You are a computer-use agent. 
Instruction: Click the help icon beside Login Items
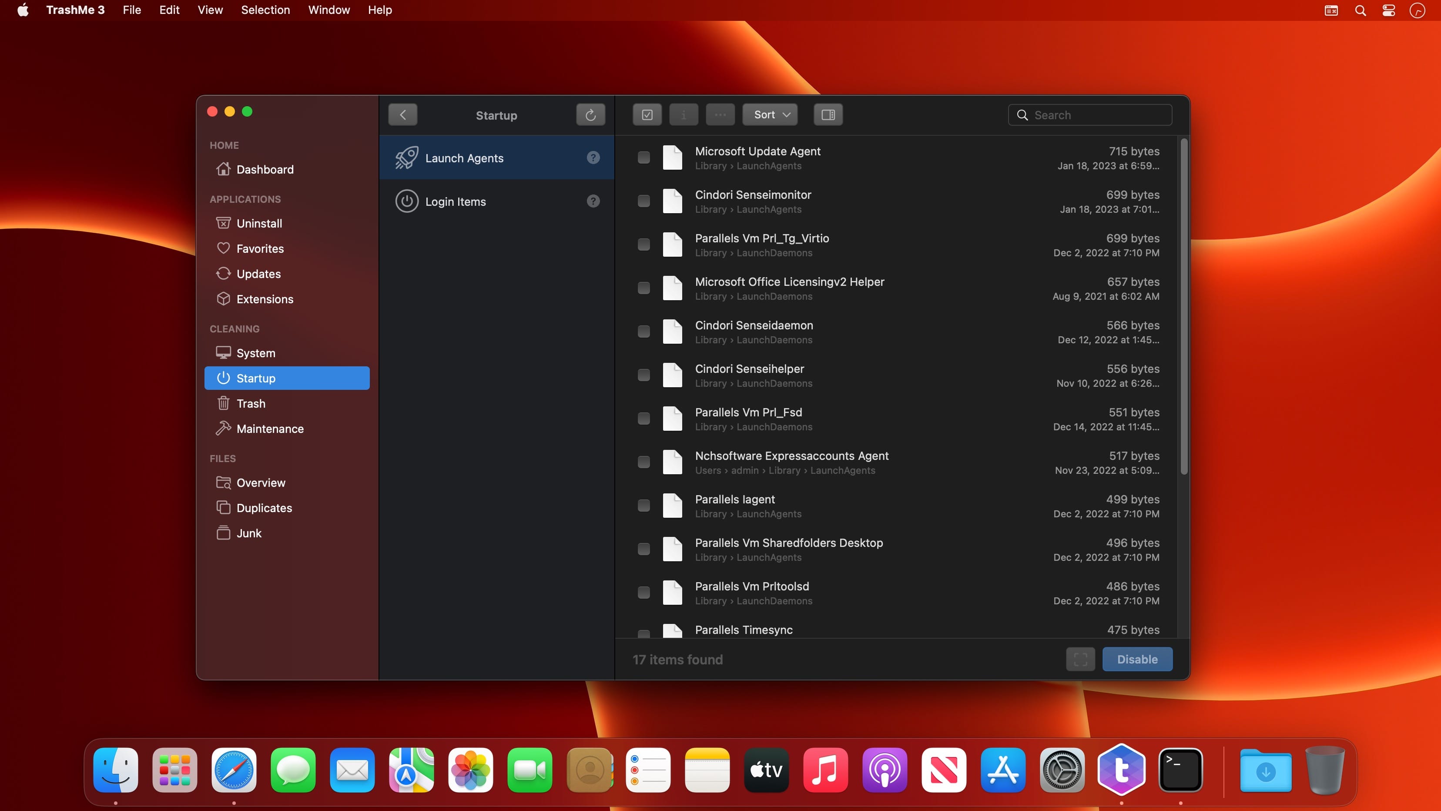coord(593,201)
